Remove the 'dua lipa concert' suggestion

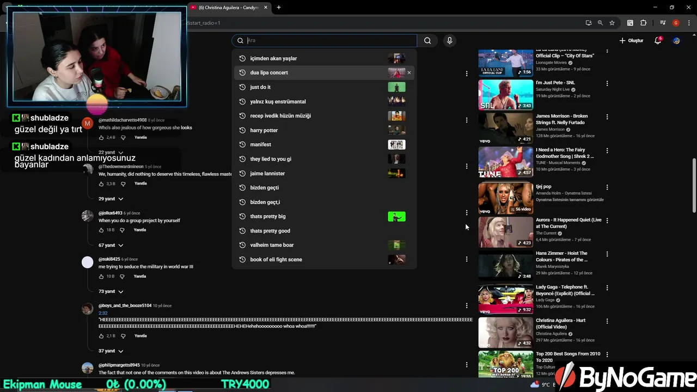(409, 72)
